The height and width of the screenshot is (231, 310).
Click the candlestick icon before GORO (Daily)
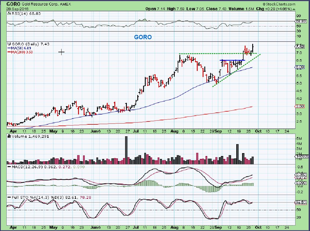(9, 44)
